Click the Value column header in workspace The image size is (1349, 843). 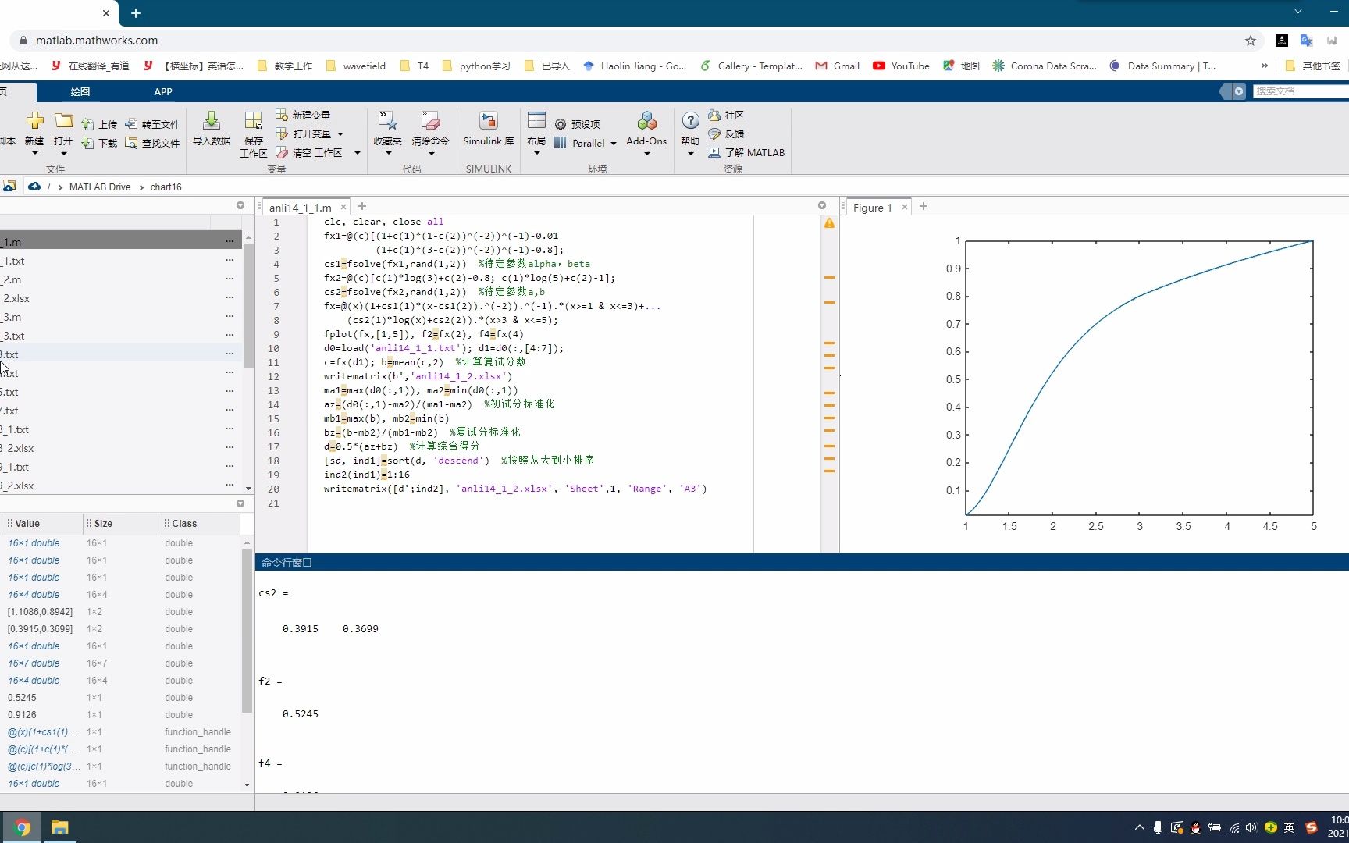[42, 524]
